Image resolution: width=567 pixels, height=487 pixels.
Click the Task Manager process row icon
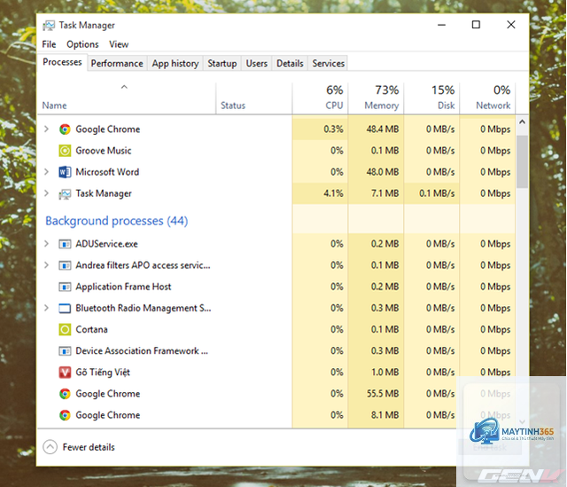click(x=65, y=193)
